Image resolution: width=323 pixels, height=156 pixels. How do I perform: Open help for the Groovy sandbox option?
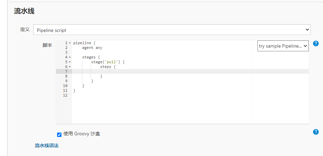pos(316,132)
